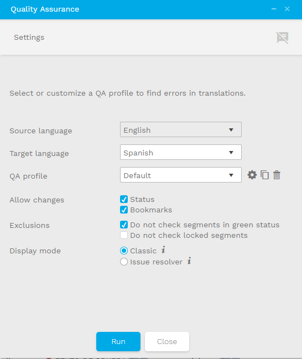Image resolution: width=302 pixels, height=359 pixels.
Task: Click the Close button
Action: click(167, 342)
